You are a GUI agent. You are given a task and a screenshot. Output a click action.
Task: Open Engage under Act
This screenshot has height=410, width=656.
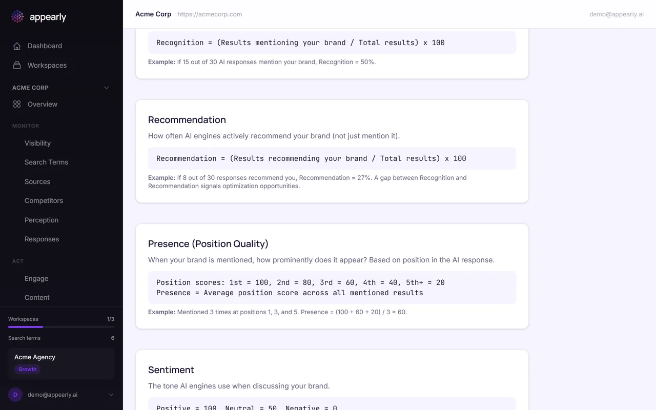[36, 279]
